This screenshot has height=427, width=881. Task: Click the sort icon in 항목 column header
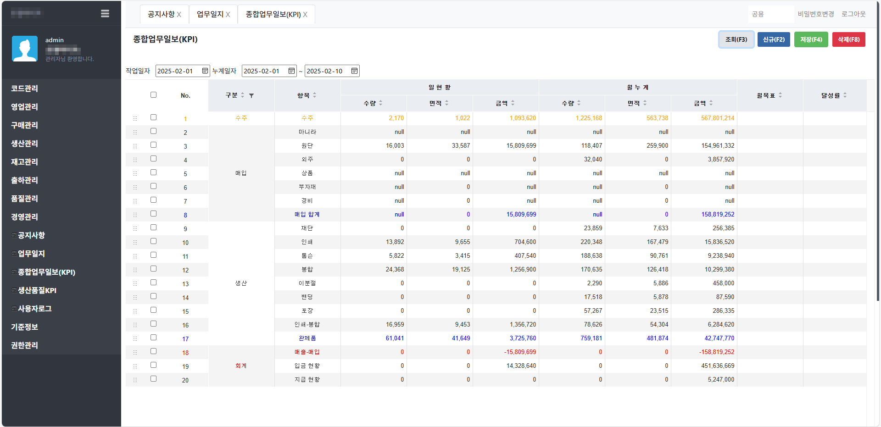314,95
